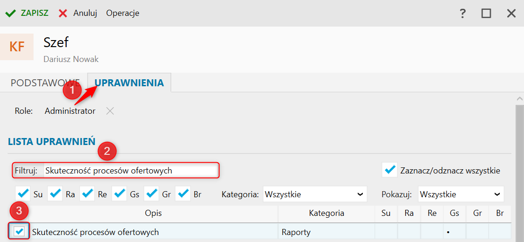Click into the Filtruj input field
The height and width of the screenshot is (242, 524).
pyautogui.click(x=130, y=171)
